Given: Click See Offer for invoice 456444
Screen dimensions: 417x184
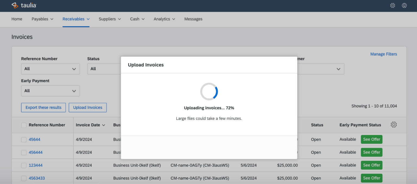Looking at the screenshot, I should pyautogui.click(x=371, y=152).
